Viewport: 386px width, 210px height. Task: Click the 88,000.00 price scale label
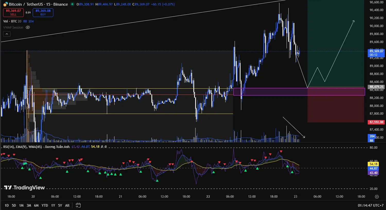(376, 106)
